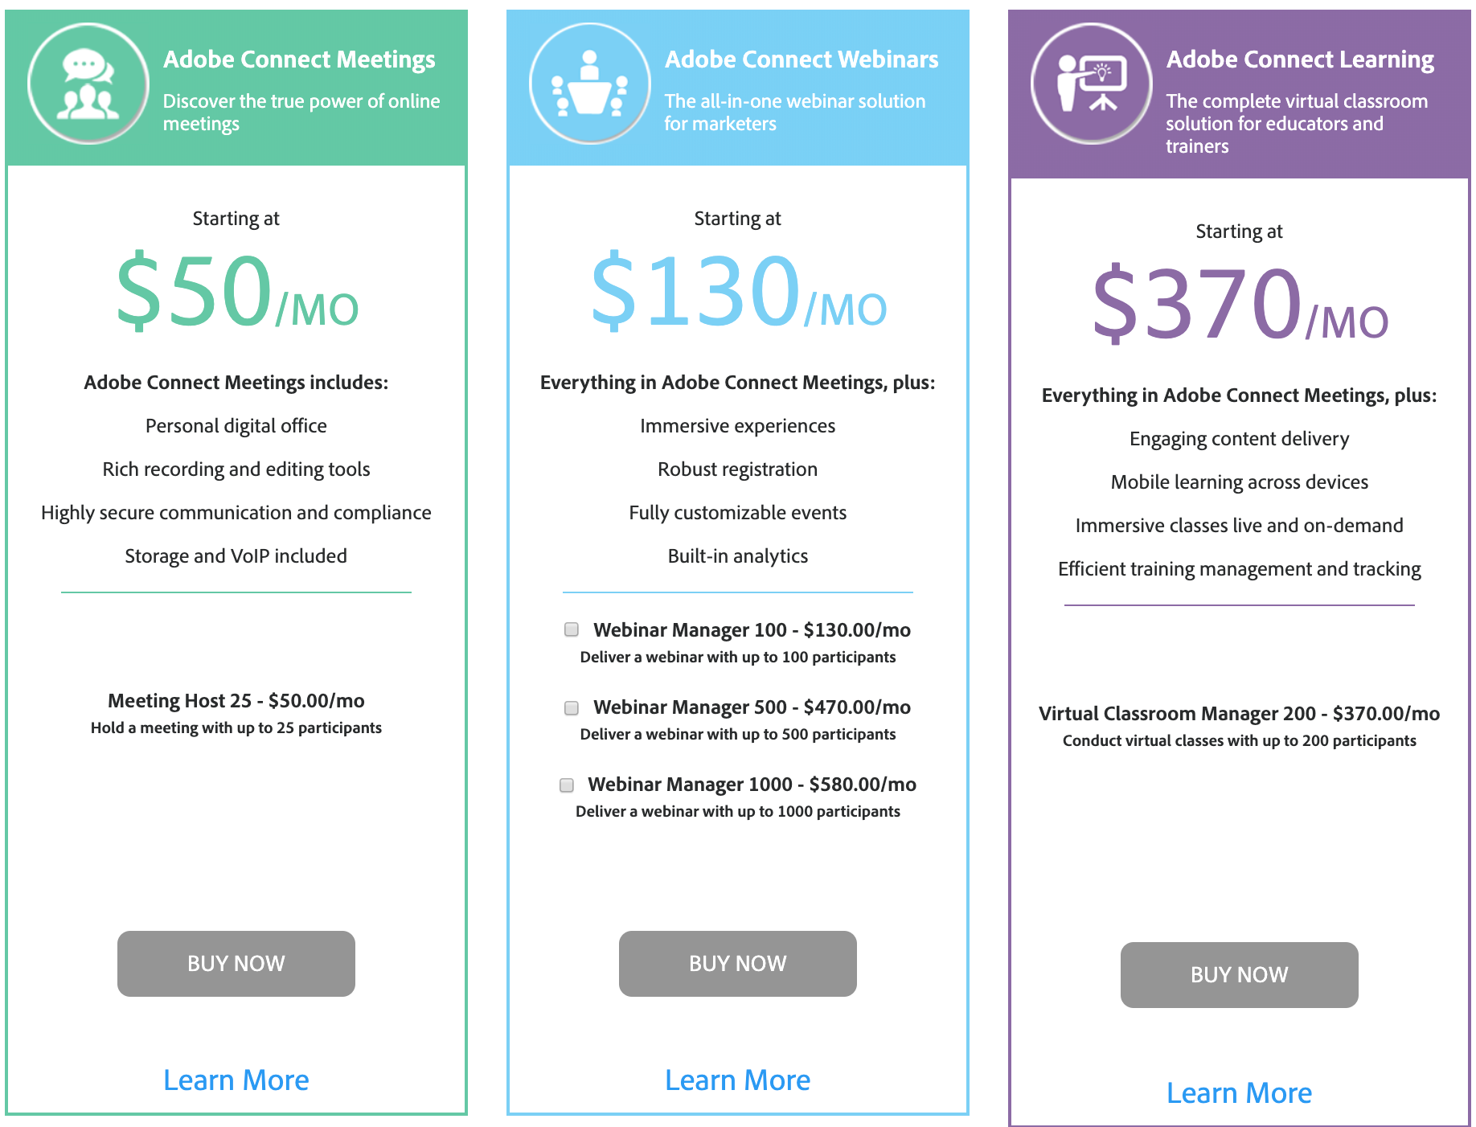Click the Adobe Connect Meetings heading
1476x1127 pixels.
point(299,59)
